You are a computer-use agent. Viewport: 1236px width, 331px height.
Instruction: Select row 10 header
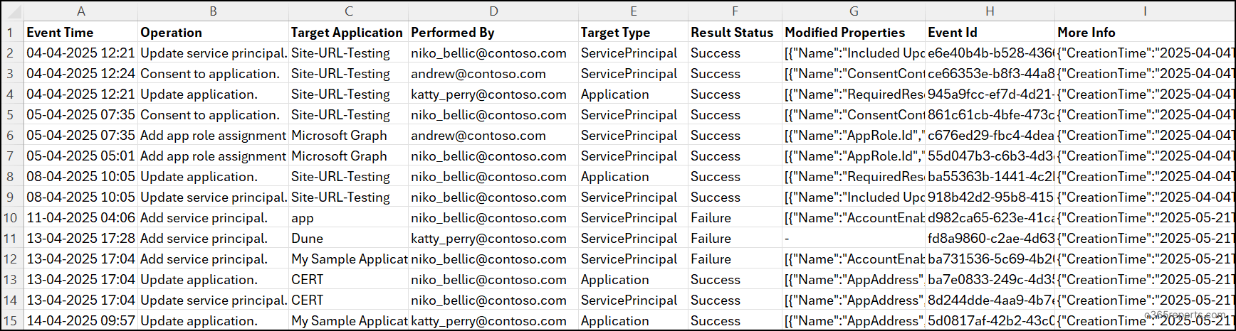(x=11, y=218)
